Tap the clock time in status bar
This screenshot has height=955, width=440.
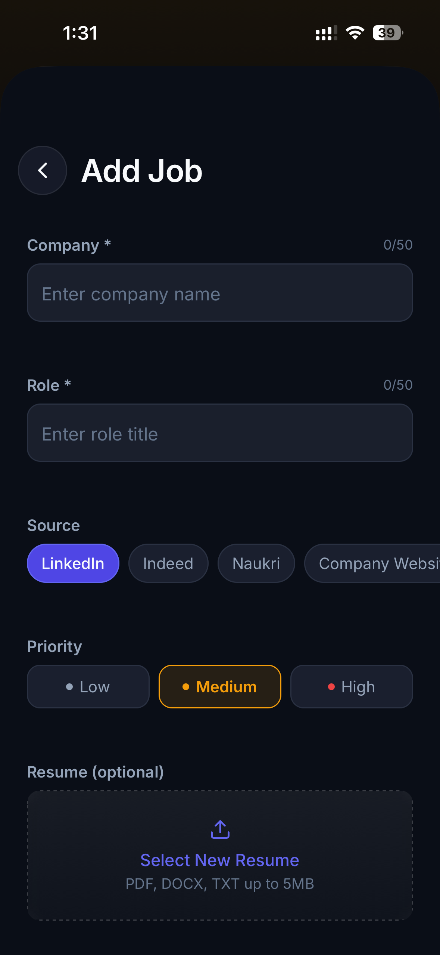pos(80,33)
